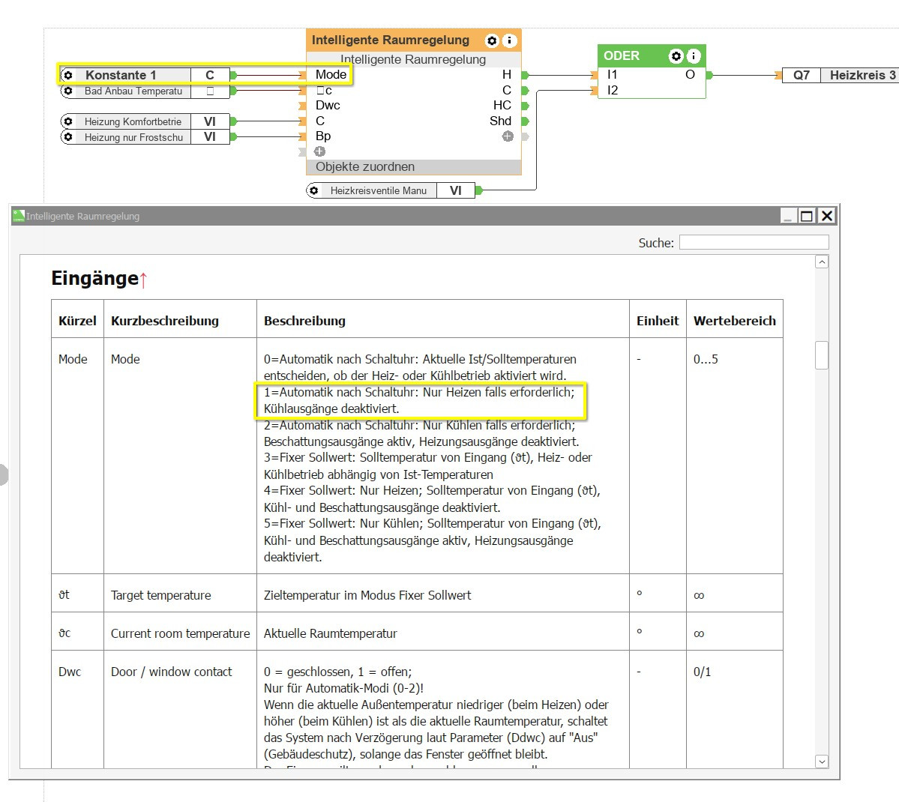Click gear icon of Heizkreisventile Manu

pyautogui.click(x=313, y=190)
